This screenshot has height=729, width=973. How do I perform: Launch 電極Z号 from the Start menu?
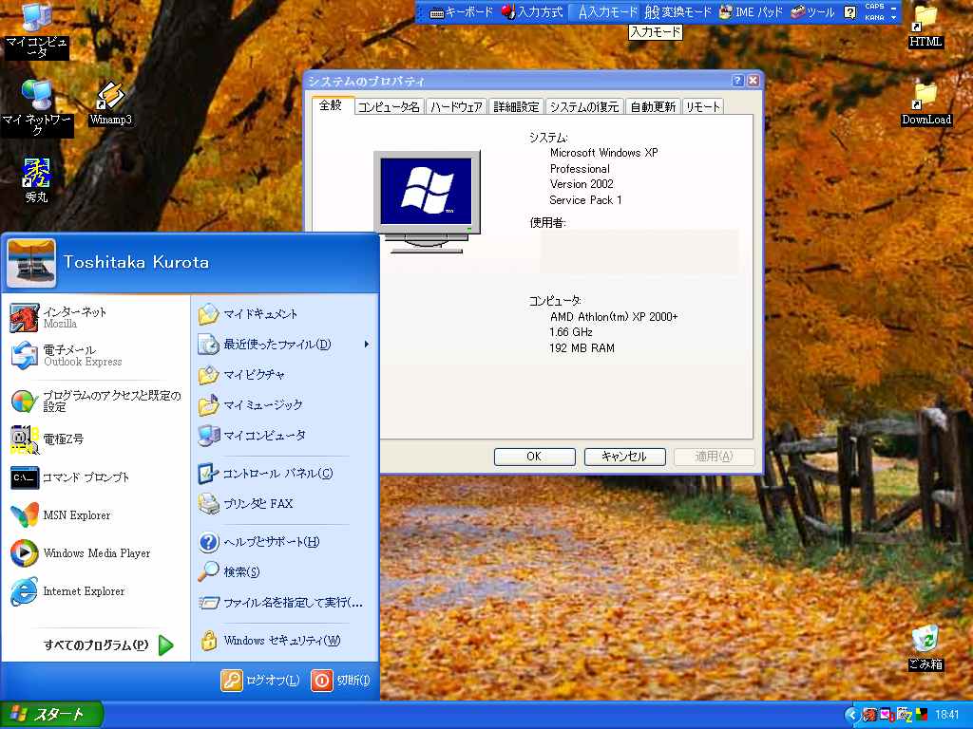tap(96, 439)
